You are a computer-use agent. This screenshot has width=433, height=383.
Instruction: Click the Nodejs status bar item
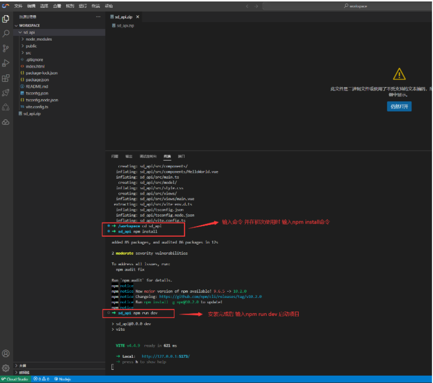[62, 379]
